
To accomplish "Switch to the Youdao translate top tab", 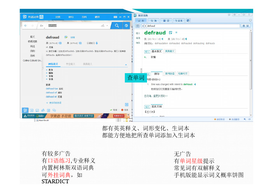I will [x=97, y=17].
